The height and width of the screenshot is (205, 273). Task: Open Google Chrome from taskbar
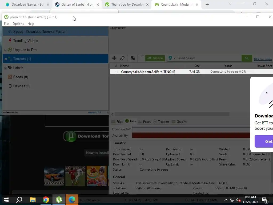coord(46,200)
